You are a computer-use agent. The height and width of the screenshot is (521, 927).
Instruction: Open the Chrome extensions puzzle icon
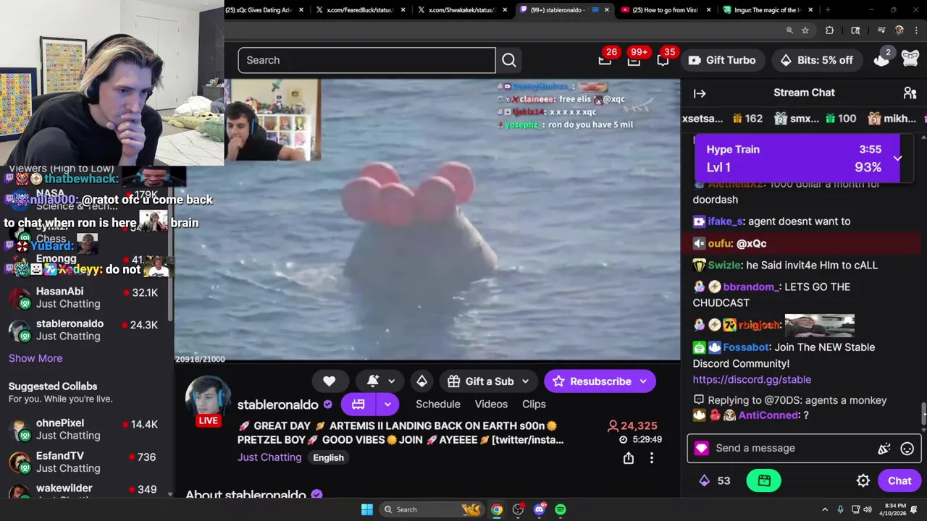click(830, 30)
